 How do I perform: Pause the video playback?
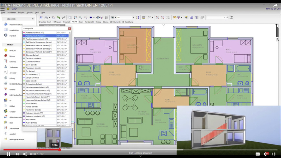(9, 154)
